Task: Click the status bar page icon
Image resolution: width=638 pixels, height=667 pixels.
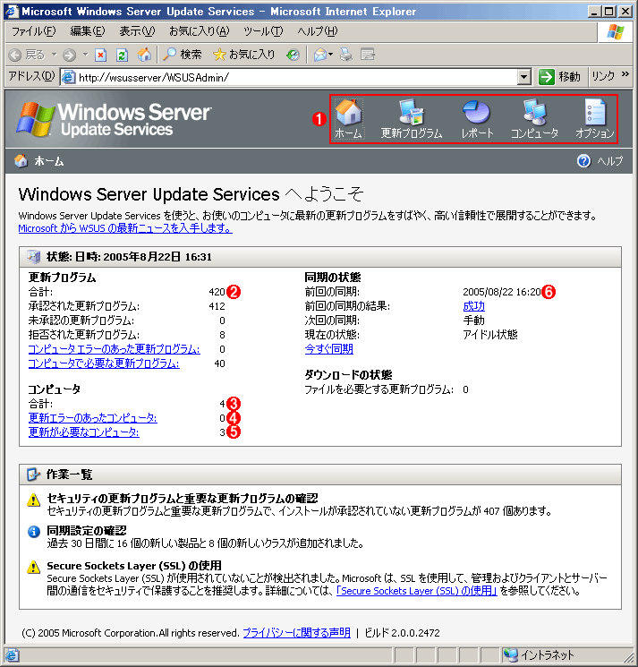Action: coord(12,654)
